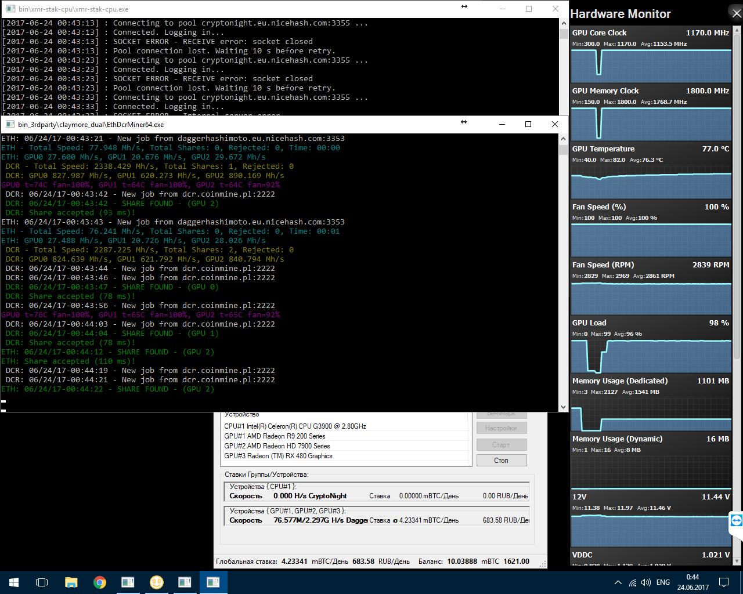Show hidden system tray icons
The image size is (743, 594).
[x=618, y=582]
